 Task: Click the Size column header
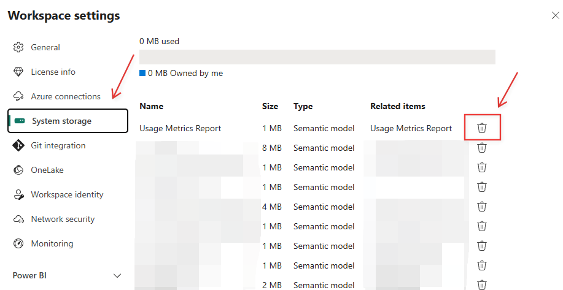click(x=270, y=106)
